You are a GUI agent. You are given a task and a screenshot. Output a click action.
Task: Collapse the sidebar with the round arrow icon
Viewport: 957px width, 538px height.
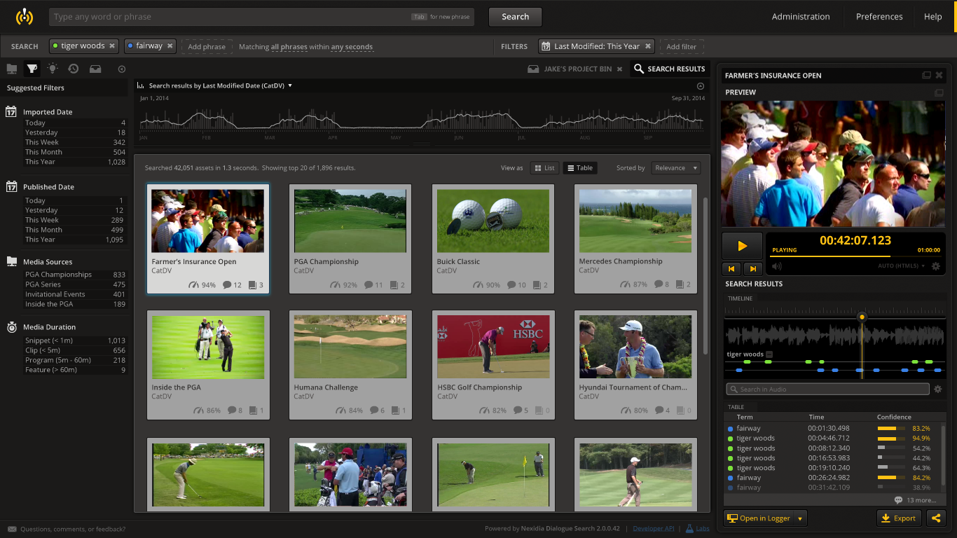122,69
